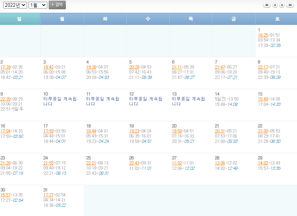Image resolution: width=297 pixels, height=216 pixels.
Task: Open the 12:06 link on day 28
Action: tap(220, 163)
